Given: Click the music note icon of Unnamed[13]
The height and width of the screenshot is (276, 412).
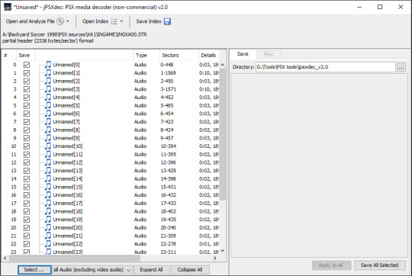Looking at the screenshot, I should click(x=48, y=171).
